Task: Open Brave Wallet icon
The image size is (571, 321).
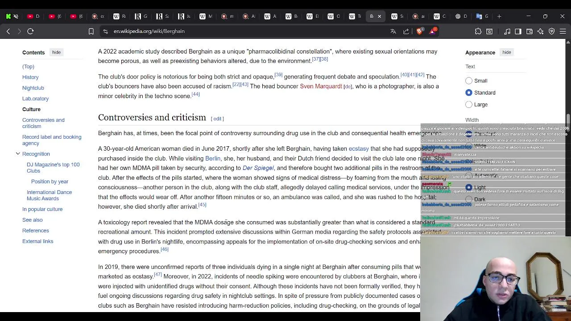Action: click(530, 31)
